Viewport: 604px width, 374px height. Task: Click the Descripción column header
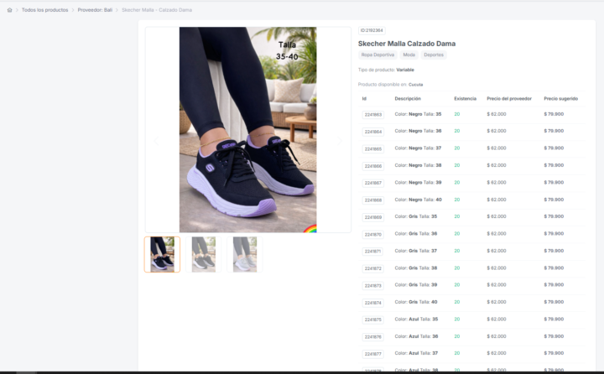click(x=408, y=99)
